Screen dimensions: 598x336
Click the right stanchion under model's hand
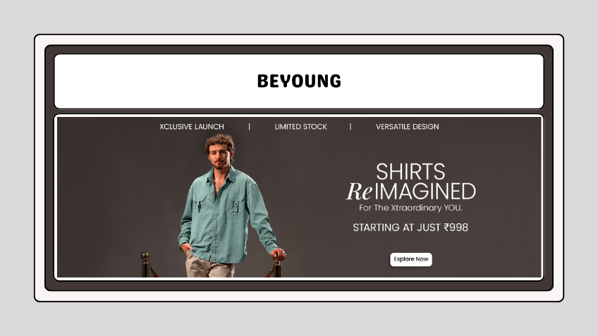tap(277, 268)
